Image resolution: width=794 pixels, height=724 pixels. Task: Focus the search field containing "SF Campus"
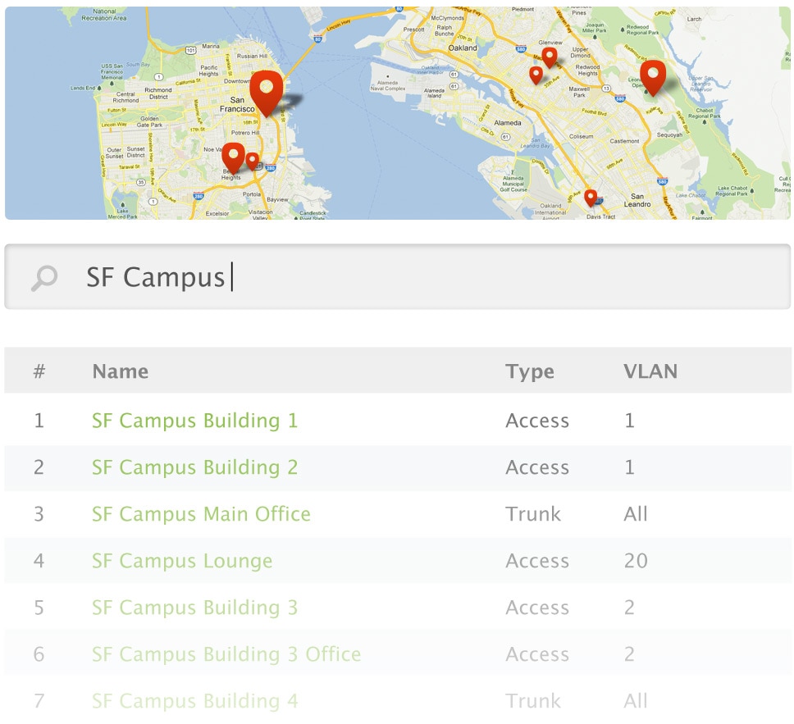398,277
